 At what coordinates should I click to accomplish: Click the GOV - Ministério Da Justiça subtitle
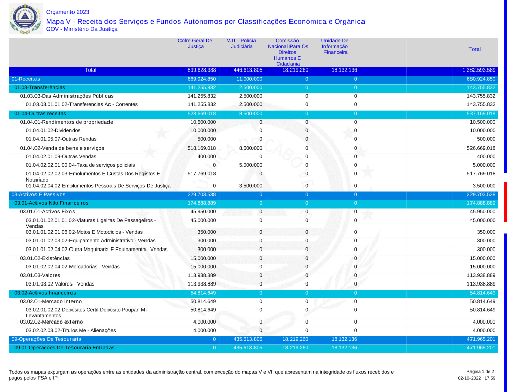(x=82, y=29)
